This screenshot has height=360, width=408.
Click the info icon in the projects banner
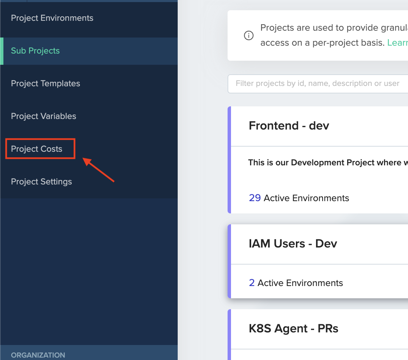249,35
